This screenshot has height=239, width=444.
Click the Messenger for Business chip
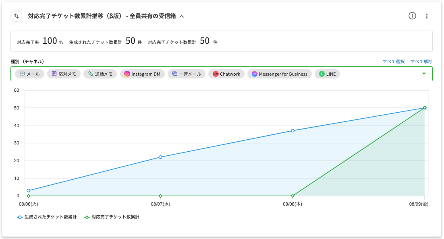279,74
